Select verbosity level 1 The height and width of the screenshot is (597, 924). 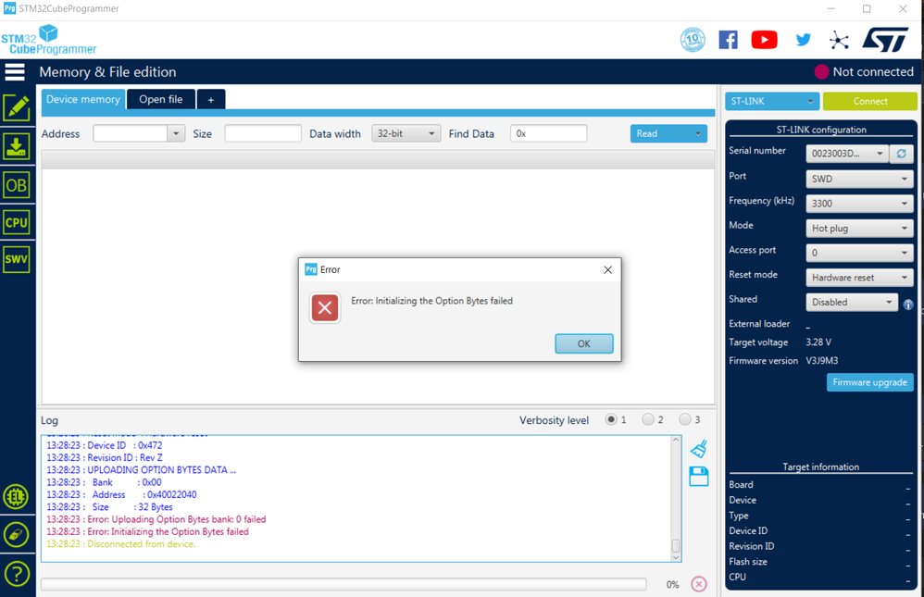point(611,419)
